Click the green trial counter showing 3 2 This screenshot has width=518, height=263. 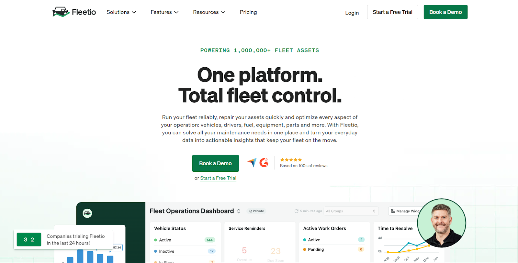tap(29, 240)
